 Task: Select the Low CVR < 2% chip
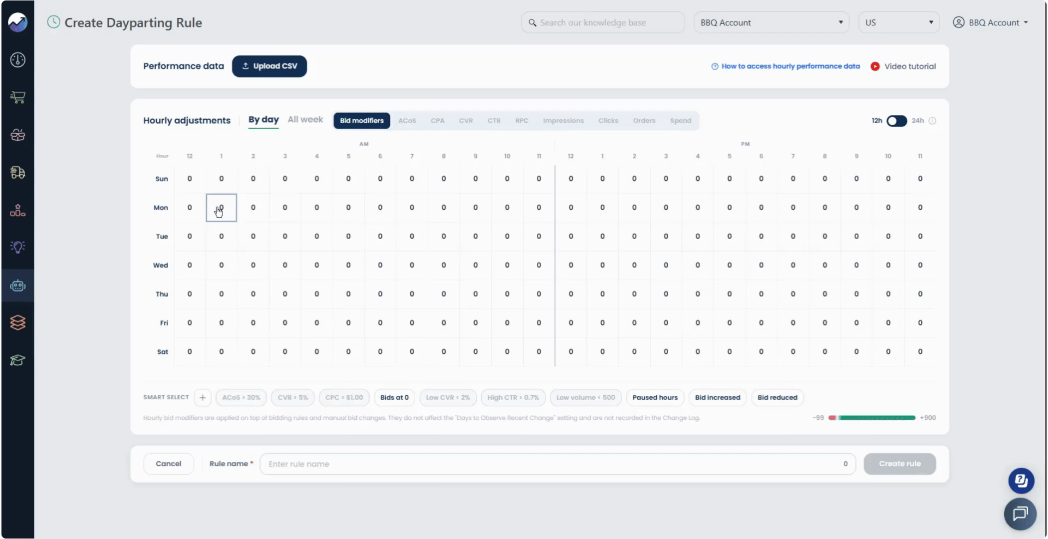(448, 398)
